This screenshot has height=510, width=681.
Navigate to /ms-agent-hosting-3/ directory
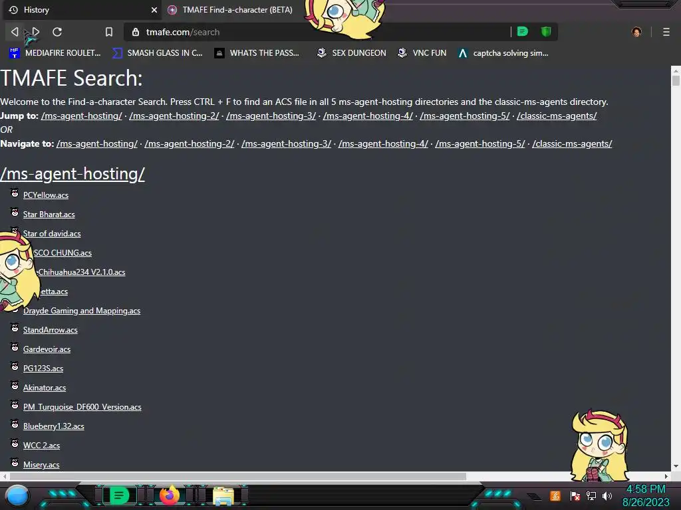286,143
